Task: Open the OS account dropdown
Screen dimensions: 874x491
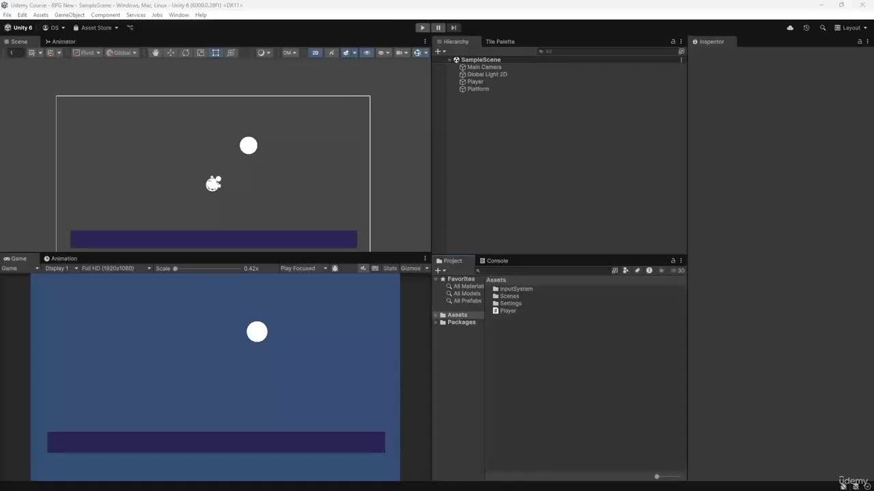Action: tap(54, 28)
